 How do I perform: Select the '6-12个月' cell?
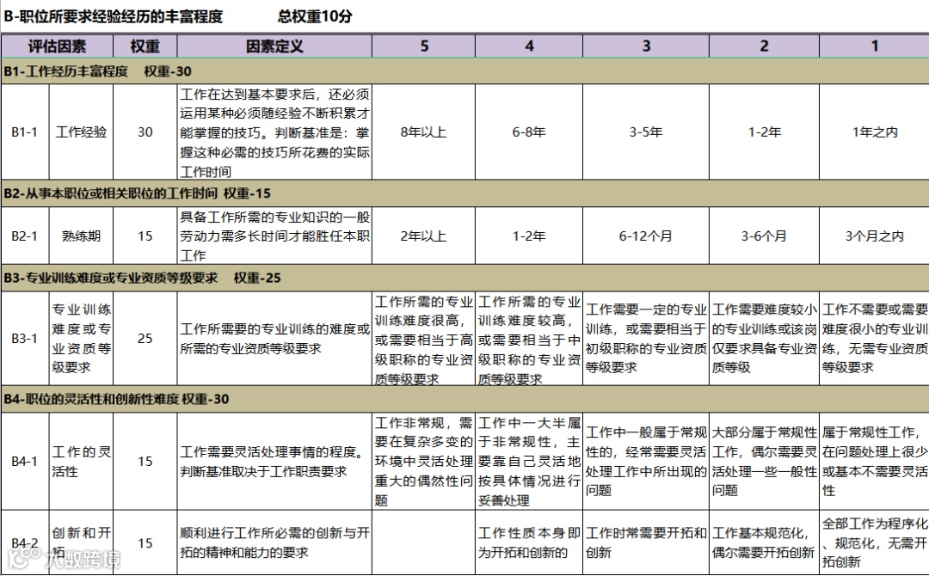pos(646,236)
